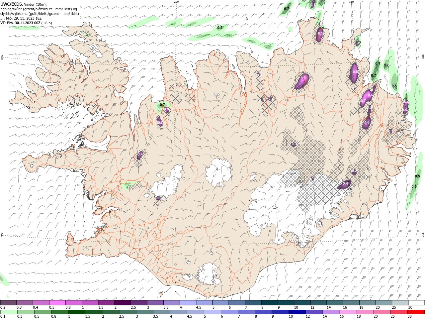This screenshot has width=425, height=319.
Task: Click the 'UWC/ECDS' title text
Action: 11,4
